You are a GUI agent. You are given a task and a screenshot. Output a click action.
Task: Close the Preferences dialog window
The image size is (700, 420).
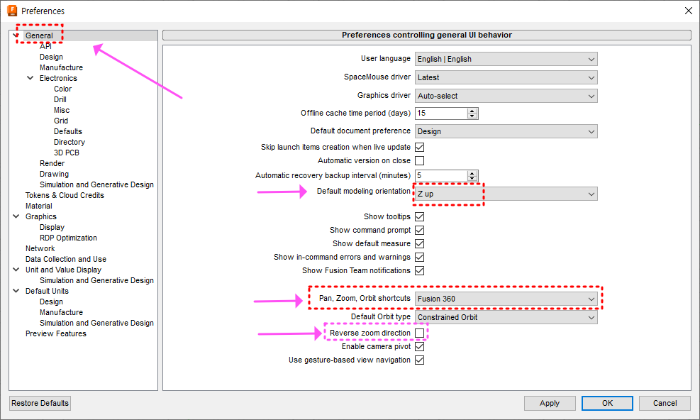689,11
